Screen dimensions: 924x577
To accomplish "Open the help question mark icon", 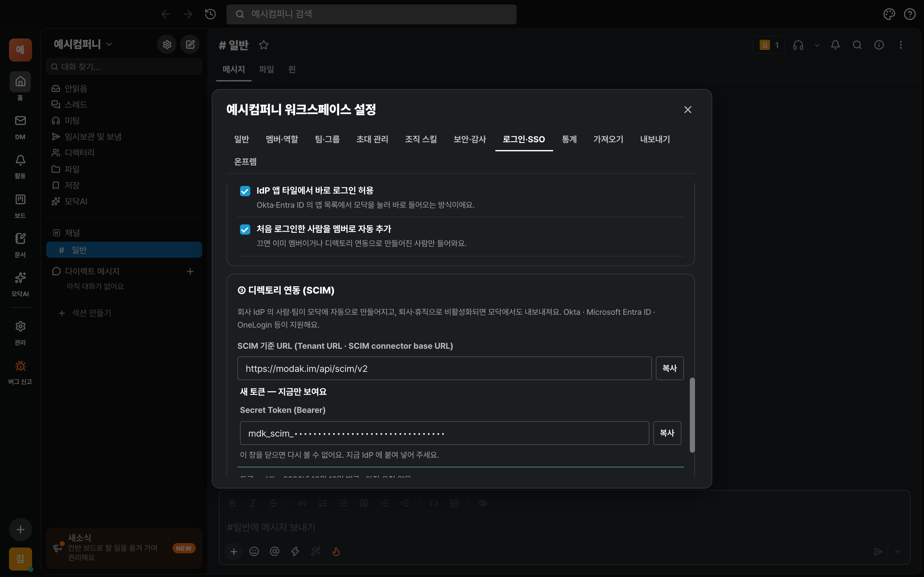I will pyautogui.click(x=910, y=14).
